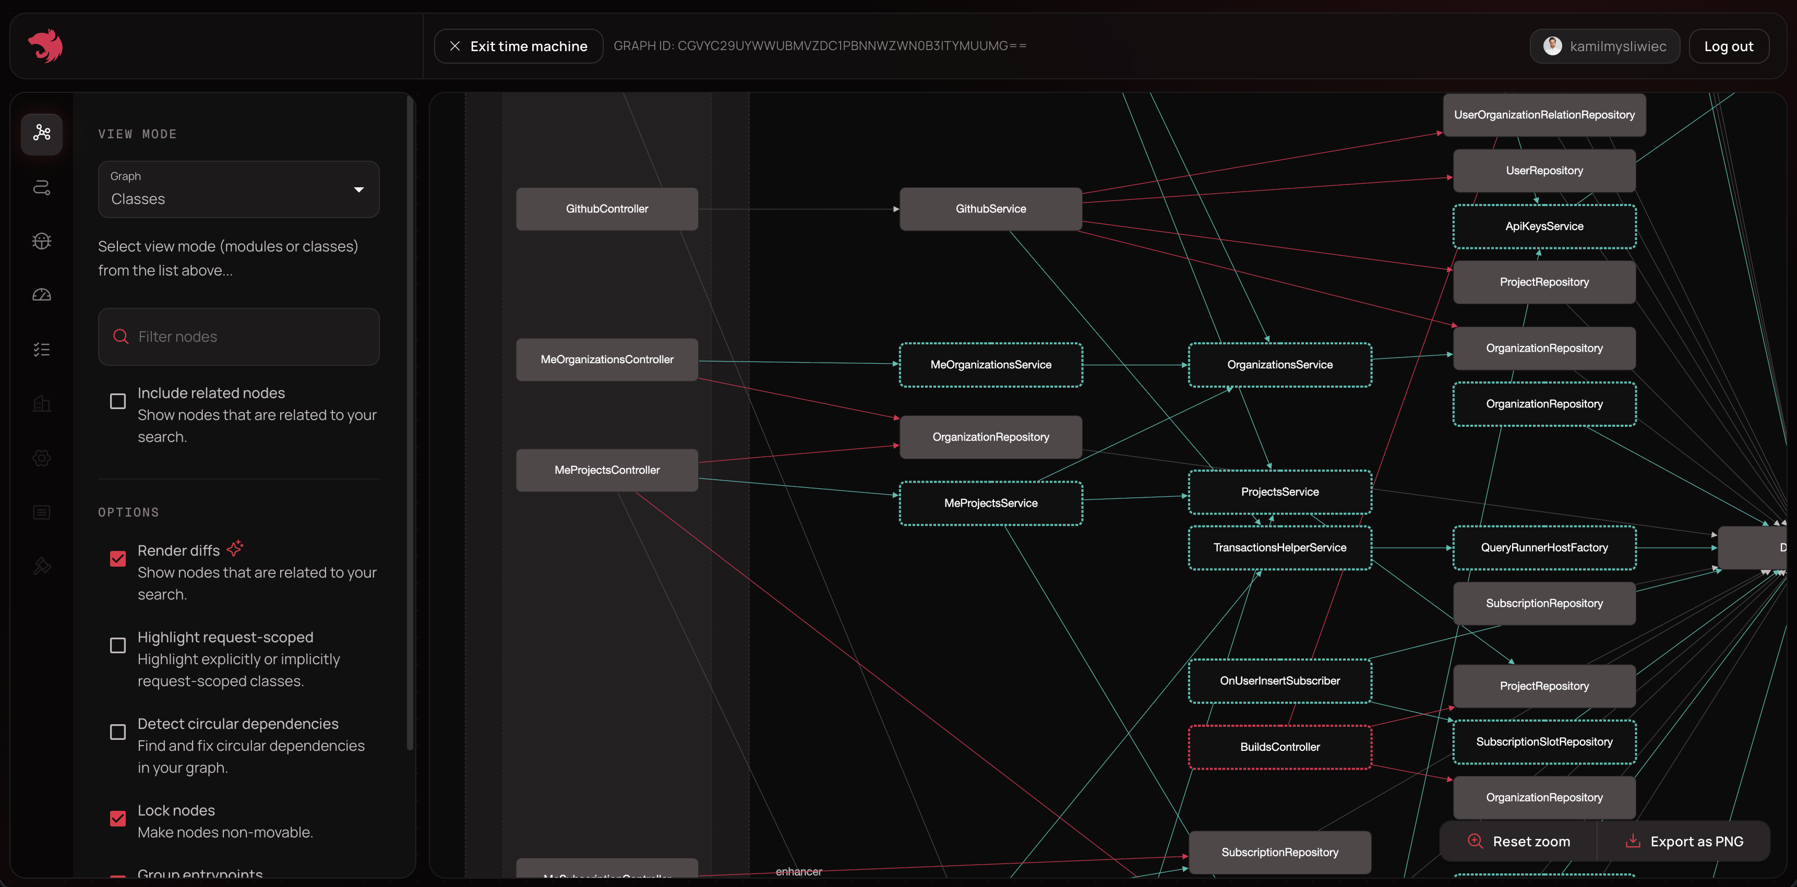This screenshot has width=1797, height=887.
Task: Click the Reset zoom magnifier icon
Action: (1475, 841)
